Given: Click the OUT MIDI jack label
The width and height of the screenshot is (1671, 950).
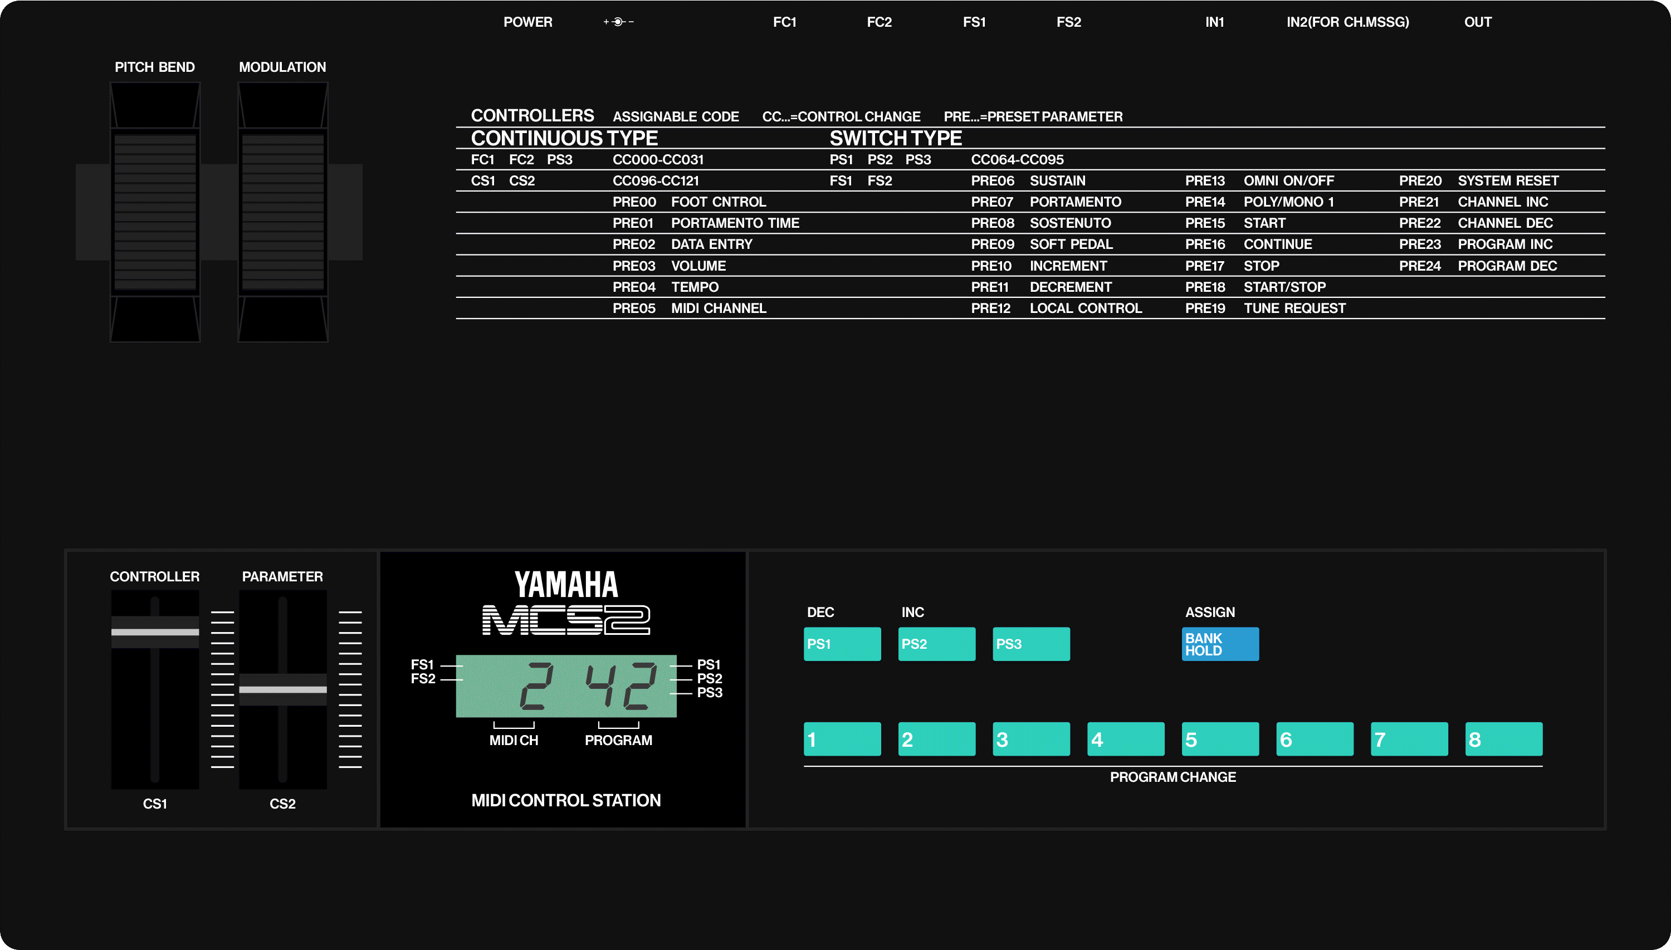Looking at the screenshot, I should tap(1477, 22).
